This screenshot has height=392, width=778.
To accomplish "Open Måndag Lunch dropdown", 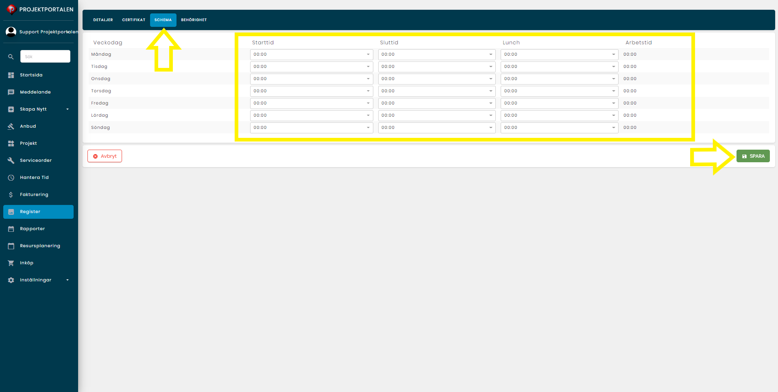I will click(x=559, y=54).
